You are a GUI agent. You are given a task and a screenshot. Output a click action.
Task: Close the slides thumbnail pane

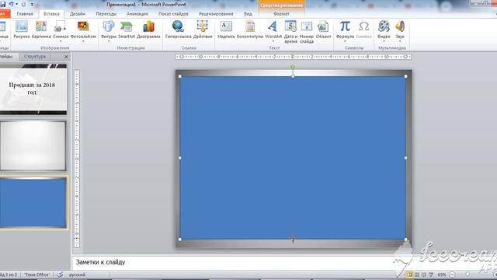[x=66, y=57]
